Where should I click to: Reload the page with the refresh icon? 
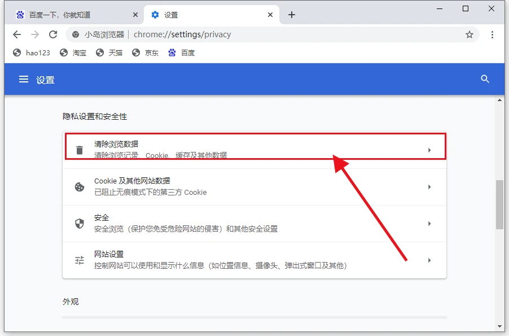(x=53, y=34)
